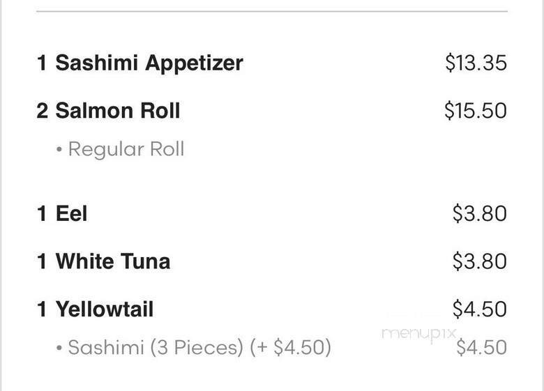
Task: Select the quantity 1 before White Tuna
Action: coord(42,261)
